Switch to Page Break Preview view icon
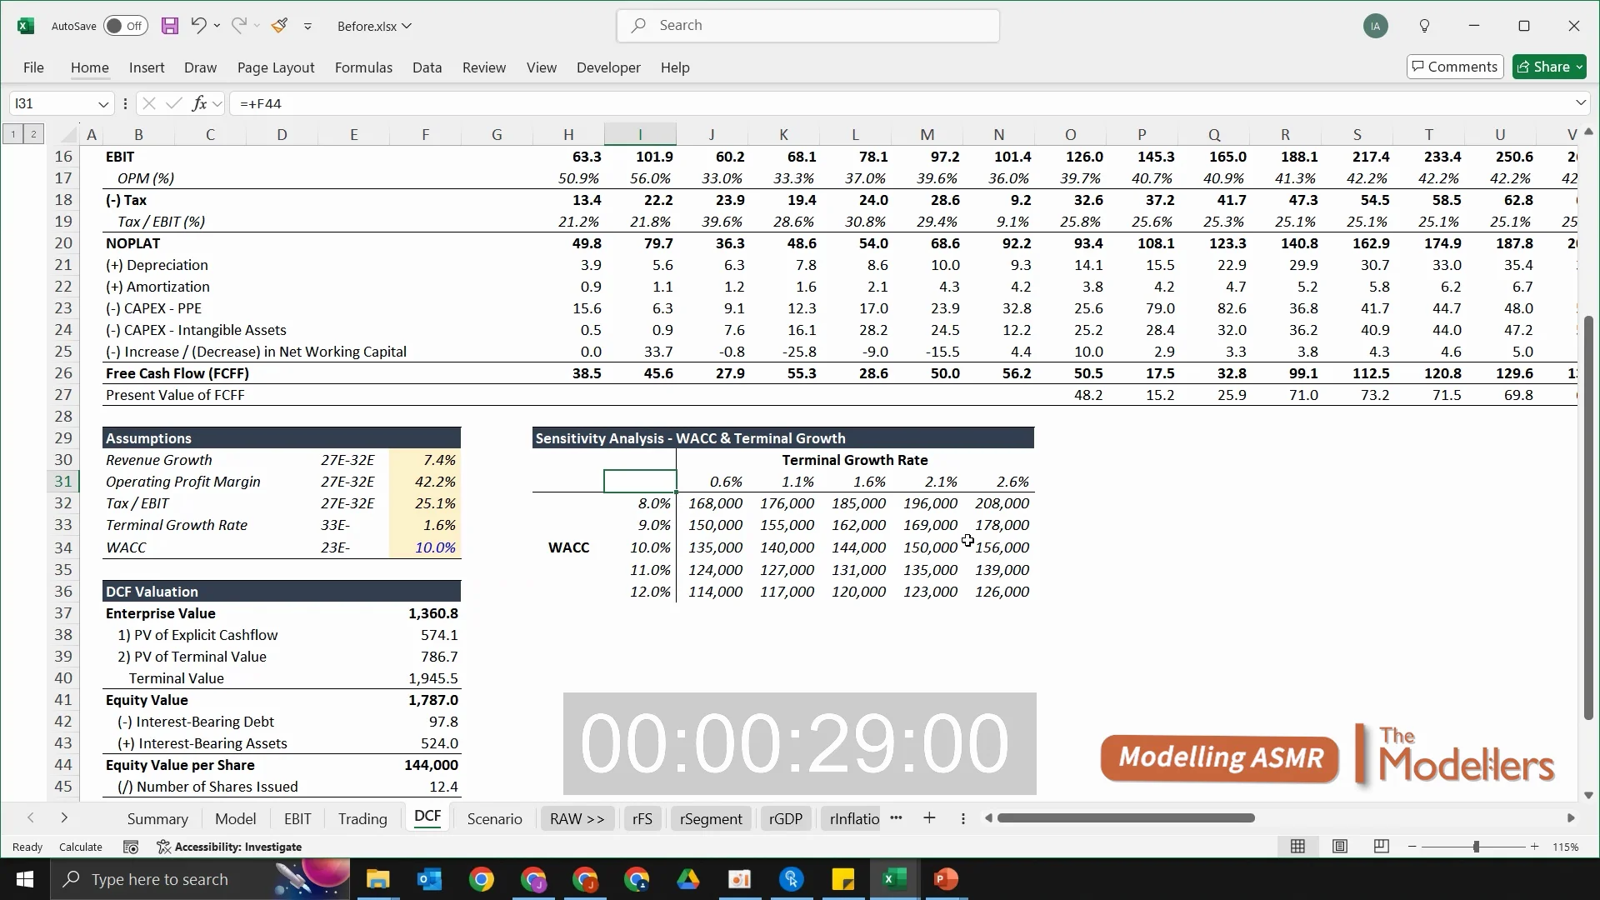 (1381, 847)
